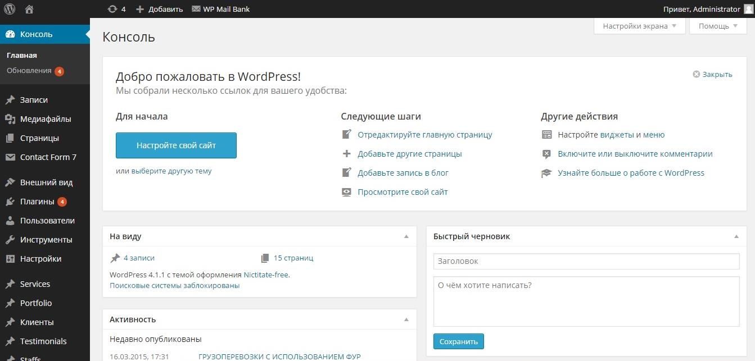The width and height of the screenshot is (755, 361).
Task: Click the Заголовок title input field
Action: [586, 261]
